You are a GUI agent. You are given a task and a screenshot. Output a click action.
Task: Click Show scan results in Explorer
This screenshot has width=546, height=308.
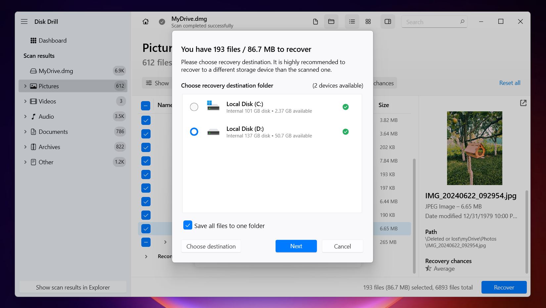73,288
